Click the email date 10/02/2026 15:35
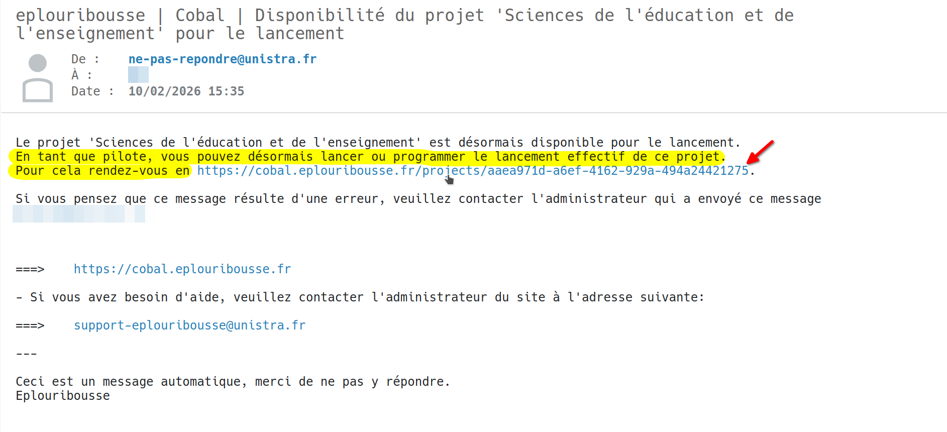947x432 pixels. click(186, 91)
